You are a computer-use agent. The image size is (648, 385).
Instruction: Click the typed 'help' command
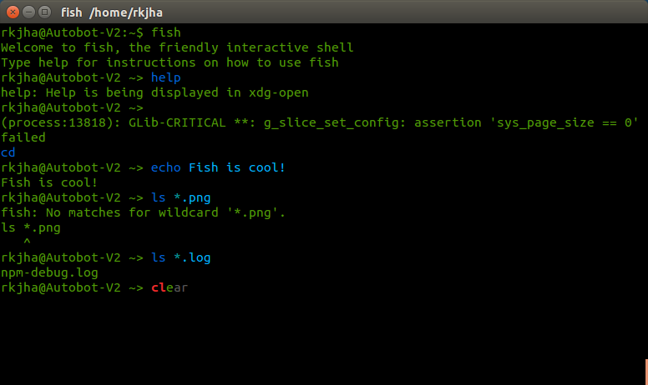[x=165, y=77]
